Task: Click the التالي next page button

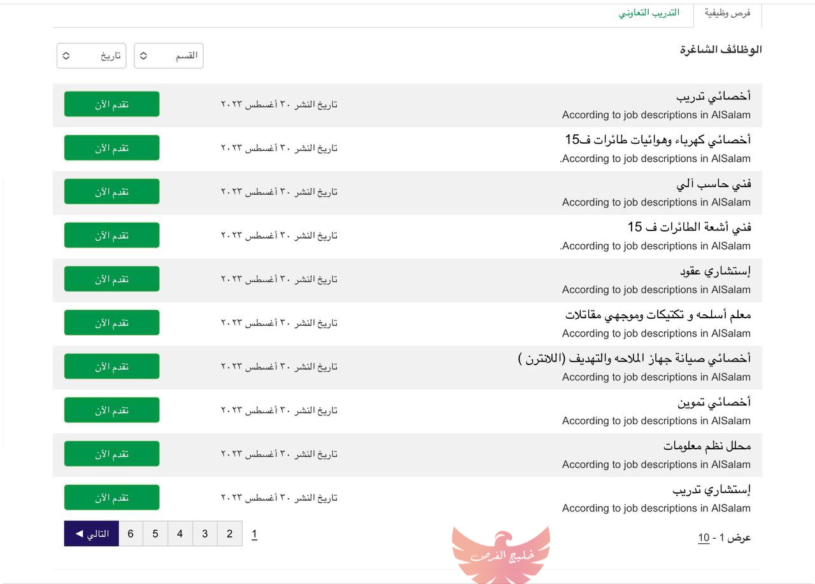Action: [x=92, y=534]
